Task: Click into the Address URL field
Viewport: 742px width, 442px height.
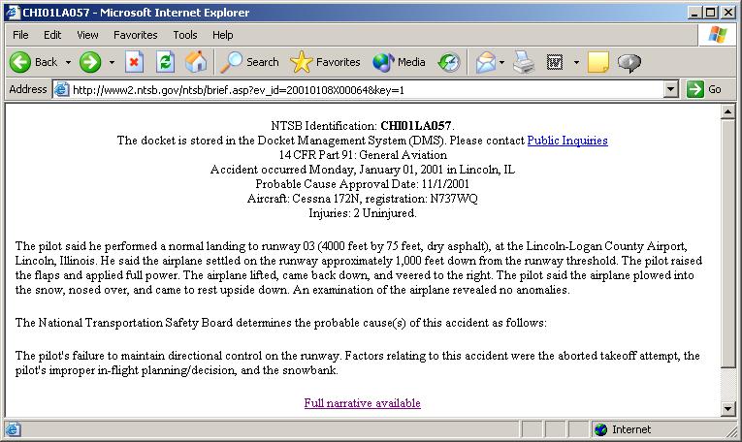Action: pyautogui.click(x=367, y=89)
